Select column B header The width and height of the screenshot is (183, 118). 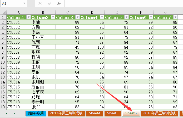[x=43, y=12]
